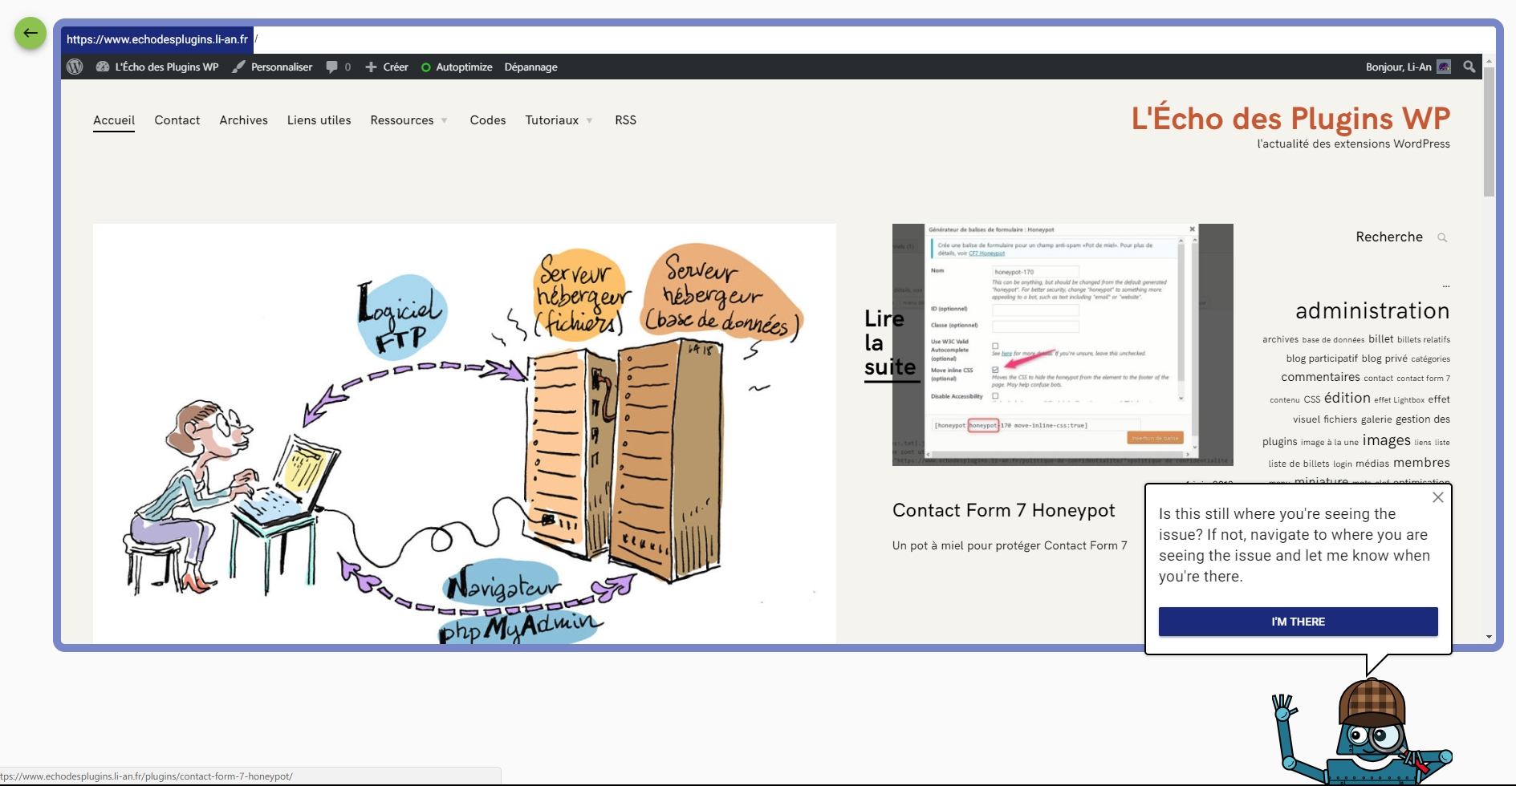Go to the Accueil menu item
1516x786 pixels.
click(114, 120)
